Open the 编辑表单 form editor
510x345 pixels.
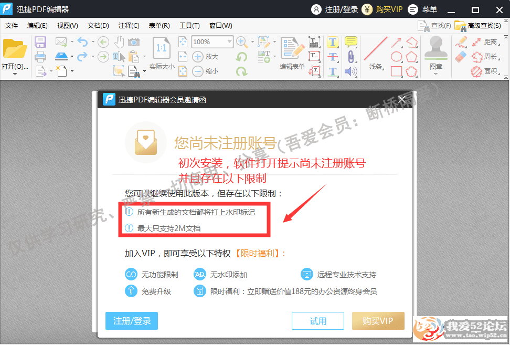[292, 53]
